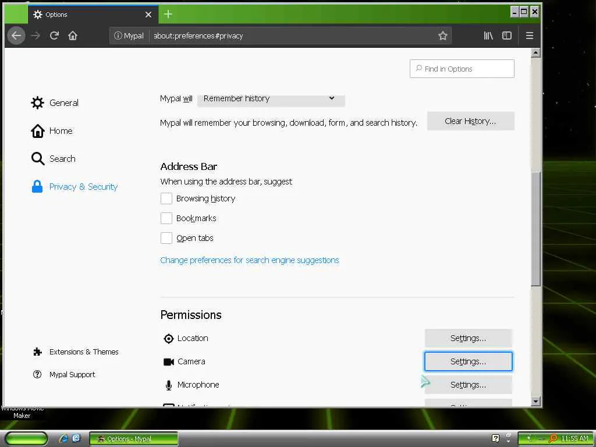Open the Search preferences category
The width and height of the screenshot is (596, 447).
pyautogui.click(x=53, y=158)
